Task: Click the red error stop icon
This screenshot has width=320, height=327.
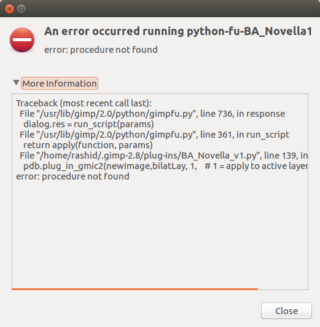Action: click(x=22, y=40)
